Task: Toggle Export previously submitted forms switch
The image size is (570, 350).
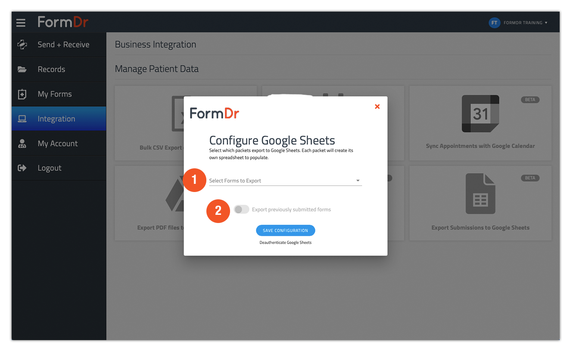Action: pos(241,210)
